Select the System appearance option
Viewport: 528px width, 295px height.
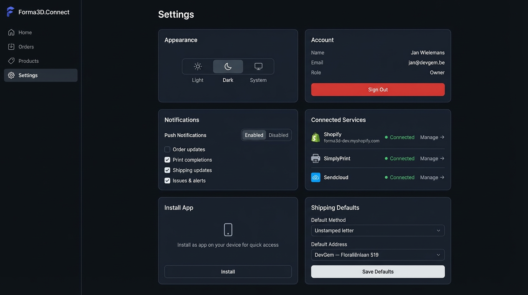(x=258, y=66)
